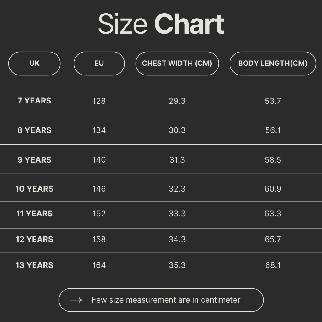
Task: Click the arrow icon beside the note
Action: click(x=76, y=300)
